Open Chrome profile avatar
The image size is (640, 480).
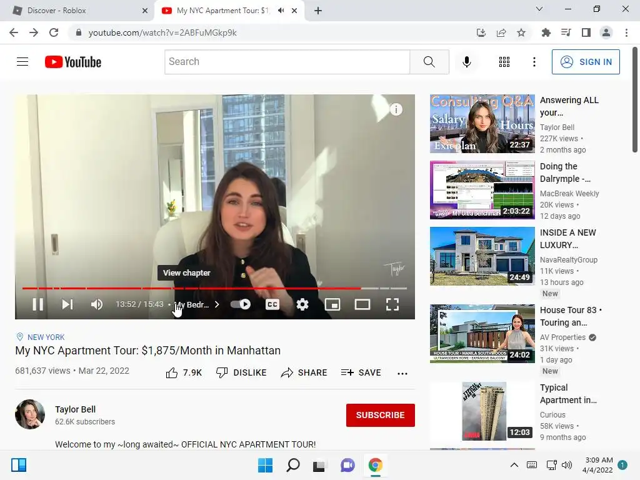[606, 32]
